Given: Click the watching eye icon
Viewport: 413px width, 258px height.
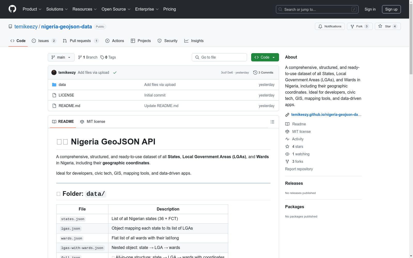Looking at the screenshot, I should click(x=287, y=154).
